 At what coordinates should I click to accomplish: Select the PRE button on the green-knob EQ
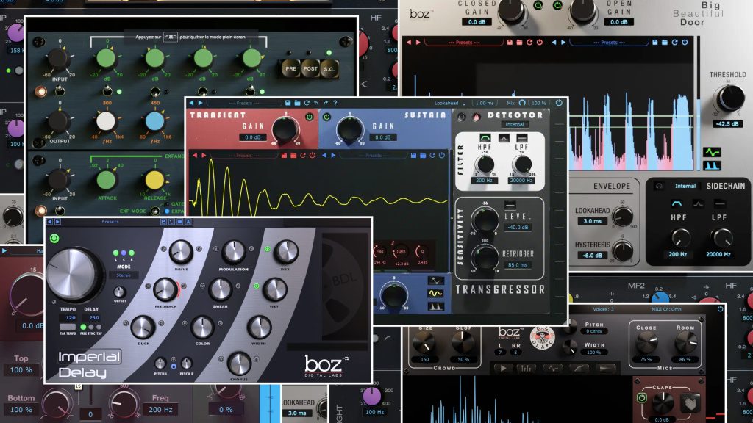point(290,68)
